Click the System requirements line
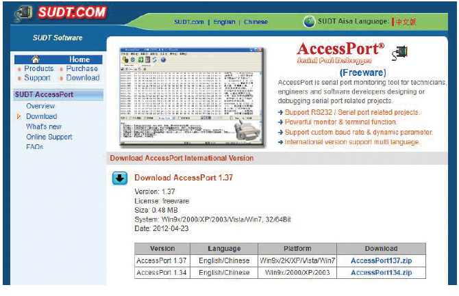The height and width of the screenshot is (296, 459). pyautogui.click(x=213, y=219)
